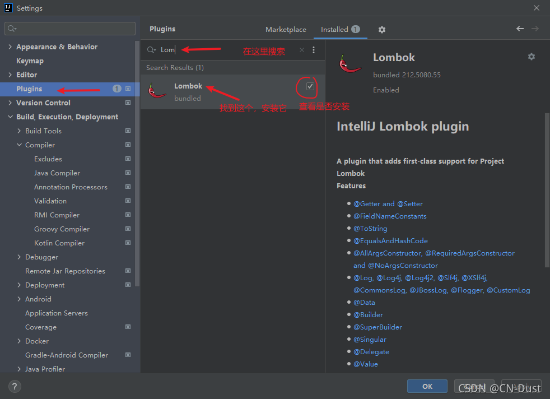Click the help question mark button
Screen dimensions: 550x399
click(x=15, y=386)
